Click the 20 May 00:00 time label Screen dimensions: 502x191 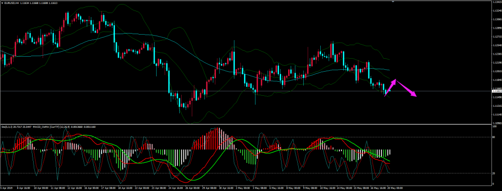click(396, 188)
